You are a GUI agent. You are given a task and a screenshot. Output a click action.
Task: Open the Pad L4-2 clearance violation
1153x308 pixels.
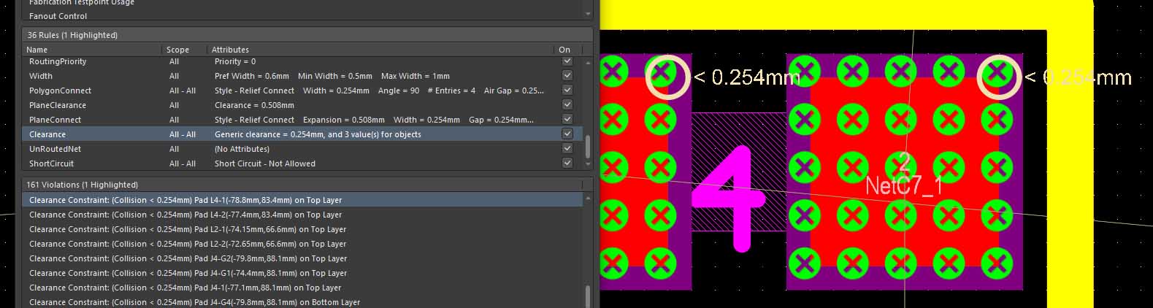(x=185, y=215)
